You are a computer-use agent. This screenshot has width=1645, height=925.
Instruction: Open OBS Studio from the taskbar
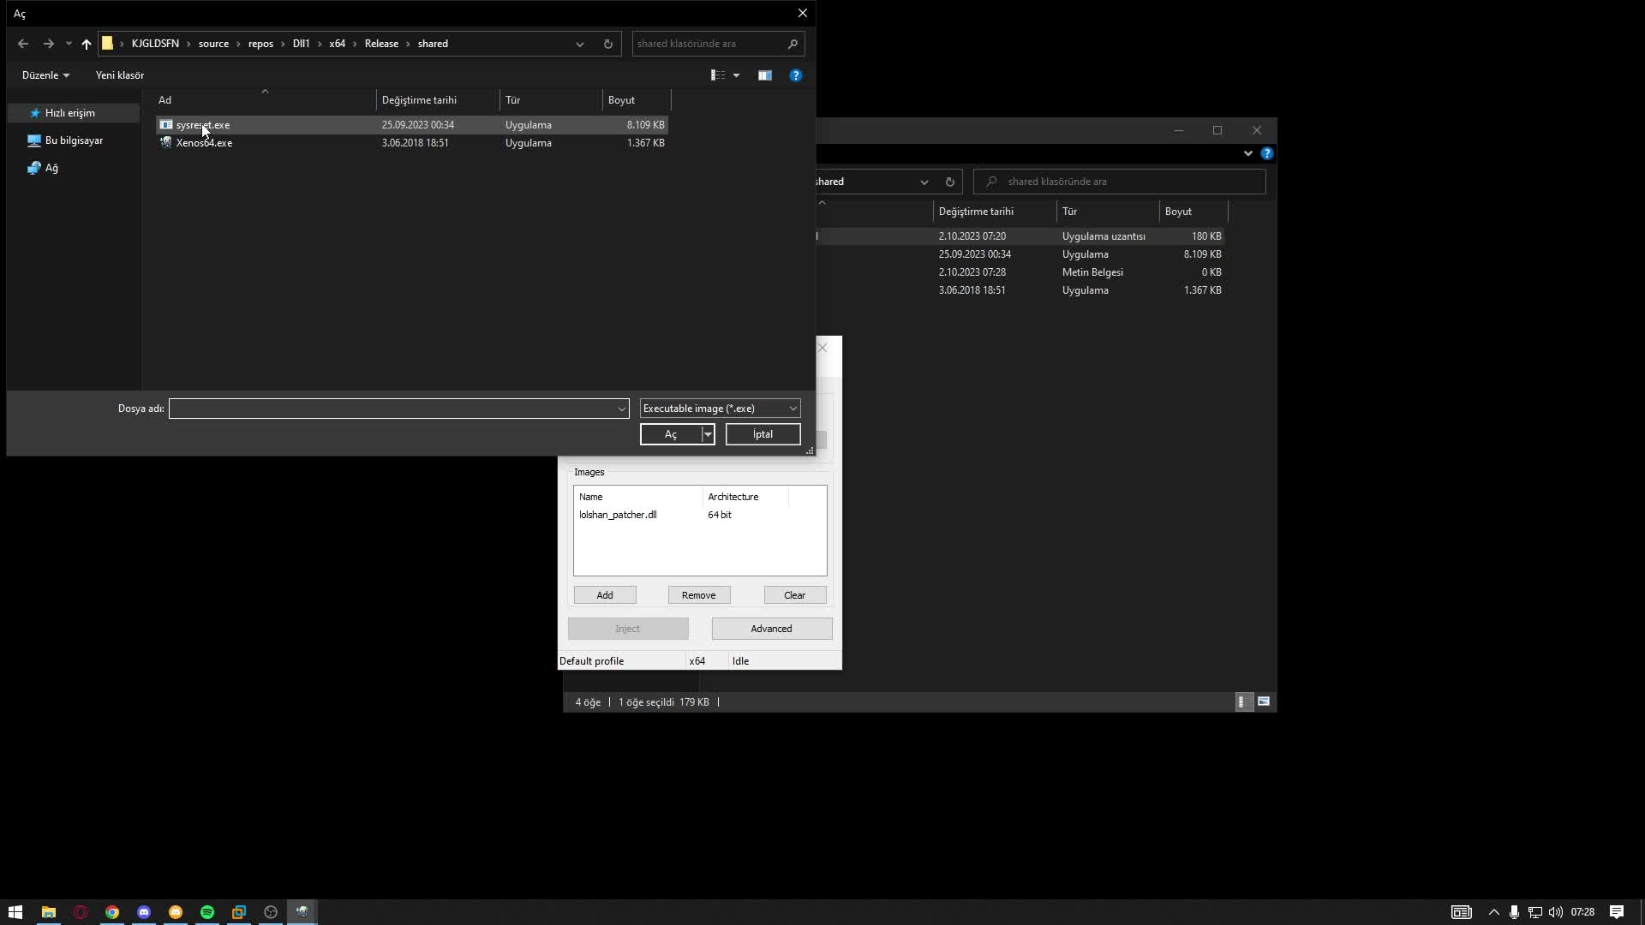click(x=270, y=911)
